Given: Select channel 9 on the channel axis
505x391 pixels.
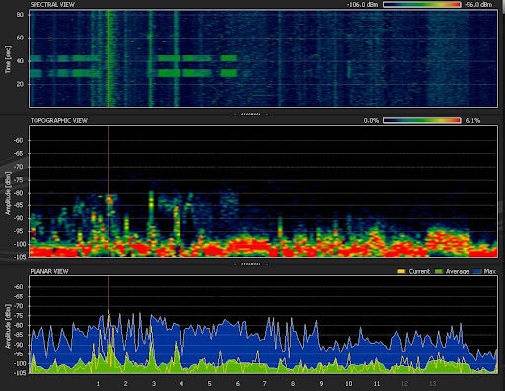Looking at the screenshot, I should pos(321,383).
